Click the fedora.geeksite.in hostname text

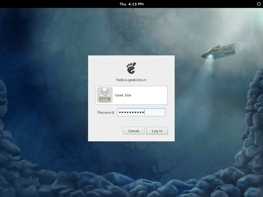[131, 80]
